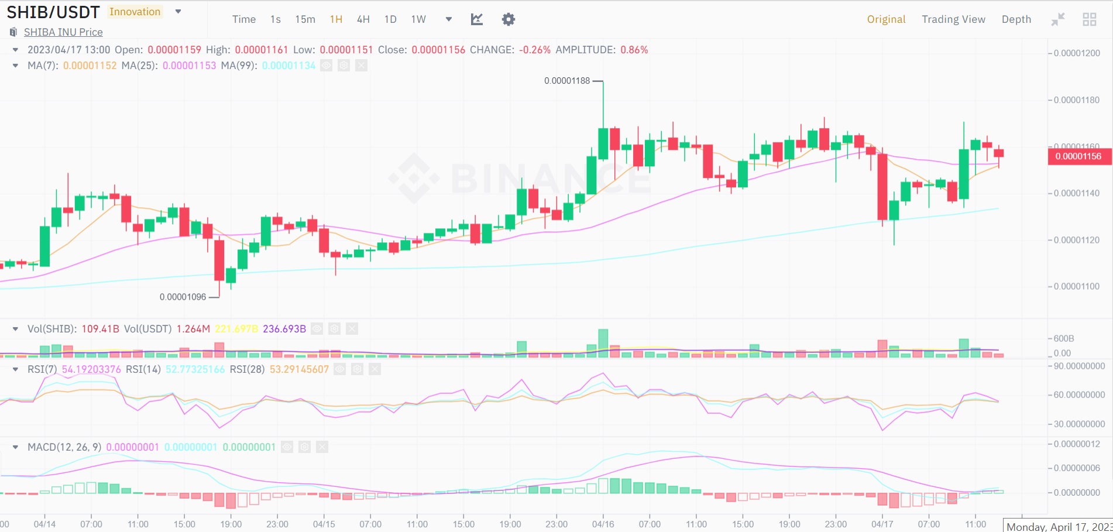Click the MA(99) value 0.00001134
This screenshot has width=1113, height=532.
click(288, 66)
